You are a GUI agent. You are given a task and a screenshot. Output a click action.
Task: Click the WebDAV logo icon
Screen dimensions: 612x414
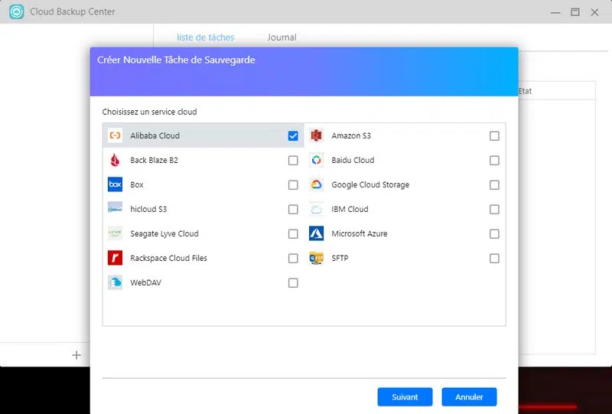[115, 282]
